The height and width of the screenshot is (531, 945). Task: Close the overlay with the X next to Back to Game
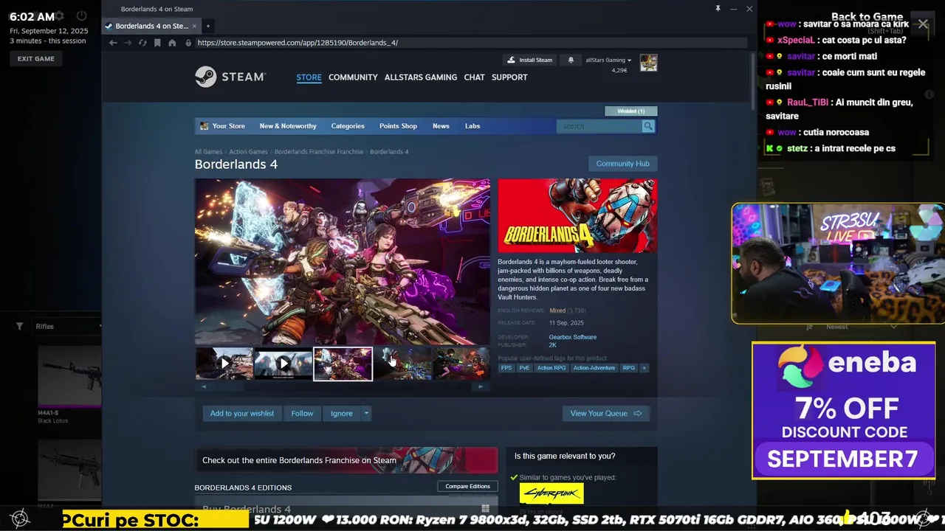923,24
